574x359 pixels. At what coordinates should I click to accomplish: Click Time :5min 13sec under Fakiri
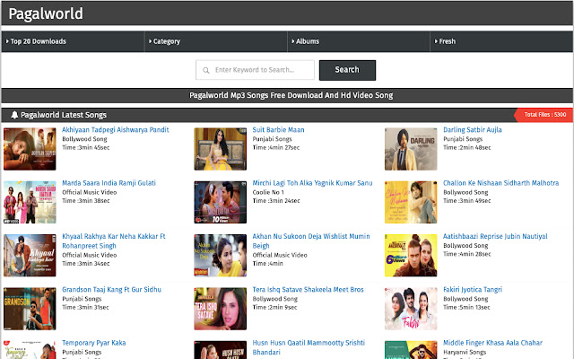466,307
